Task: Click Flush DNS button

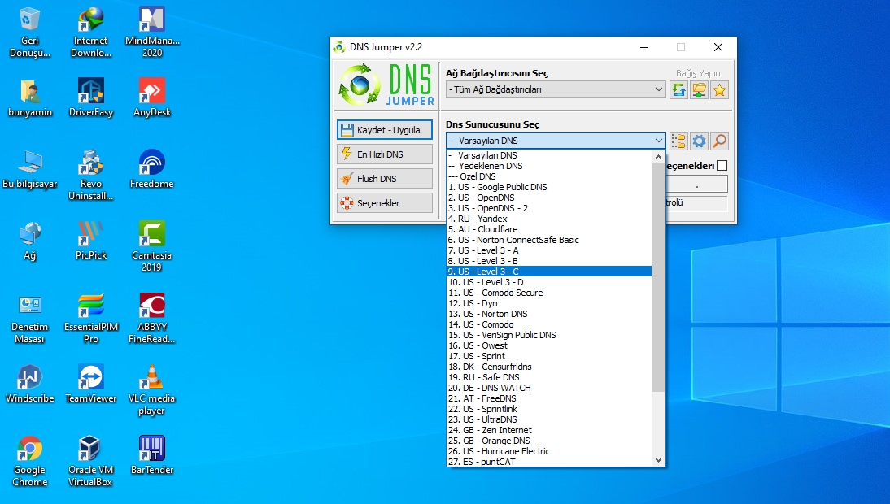Action: coord(384,179)
